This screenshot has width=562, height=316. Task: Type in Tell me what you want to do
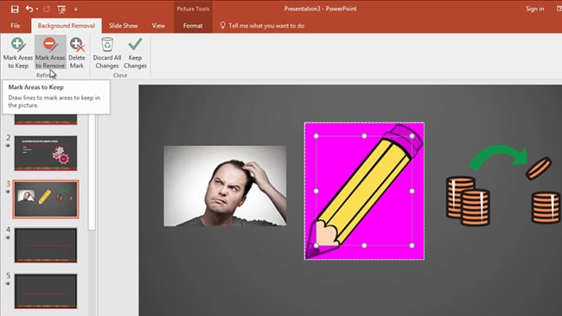pyautogui.click(x=266, y=26)
